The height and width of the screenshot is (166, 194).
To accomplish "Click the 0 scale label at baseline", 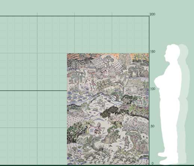I will pos(153,163).
